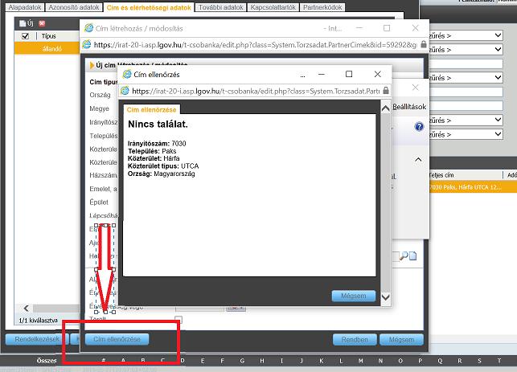Open the Kapcsolattartók tab

click(273, 7)
